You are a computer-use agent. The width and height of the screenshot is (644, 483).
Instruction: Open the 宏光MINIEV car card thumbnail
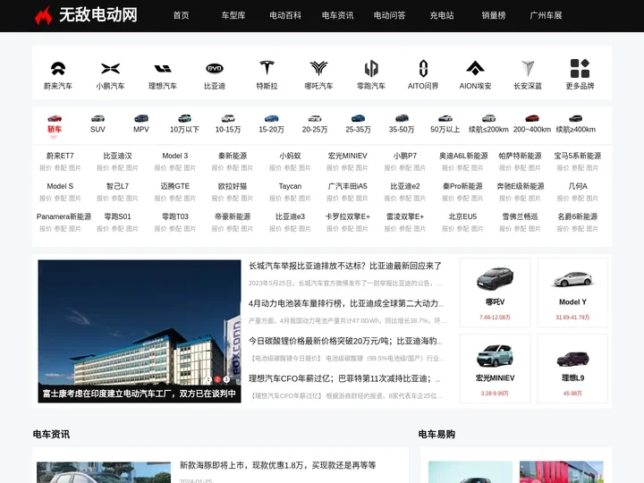coord(495,355)
